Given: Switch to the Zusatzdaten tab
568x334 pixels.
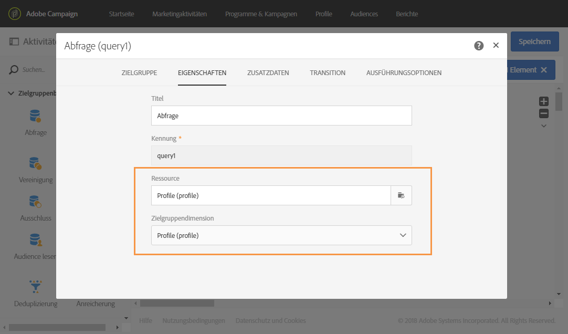Looking at the screenshot, I should (x=268, y=72).
